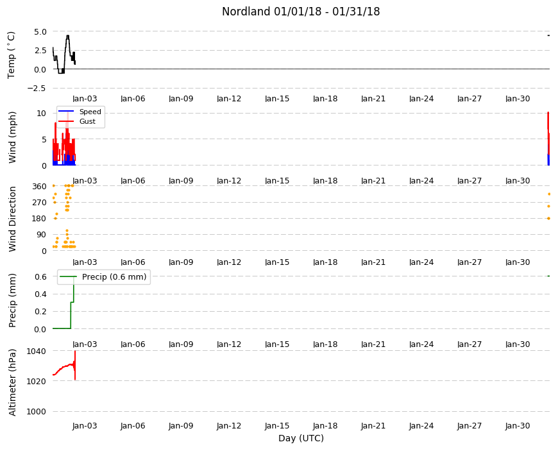Click the chart title Nordland 01/01/18 - 01/31/18

click(301, 12)
